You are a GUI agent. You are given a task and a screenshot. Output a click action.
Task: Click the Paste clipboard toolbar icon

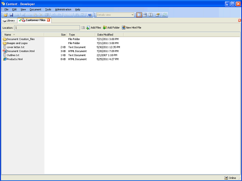pos(35,15)
